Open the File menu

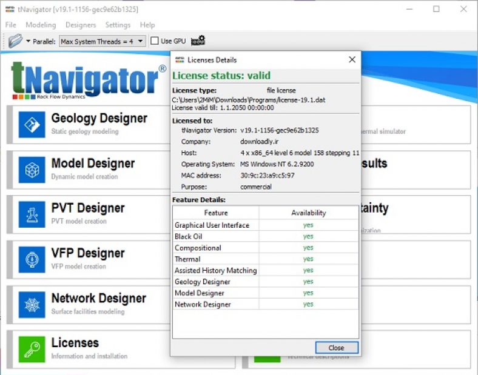11,25
